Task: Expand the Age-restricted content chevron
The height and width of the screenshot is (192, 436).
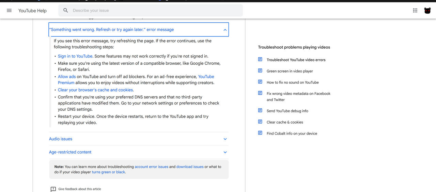Action: [225, 152]
